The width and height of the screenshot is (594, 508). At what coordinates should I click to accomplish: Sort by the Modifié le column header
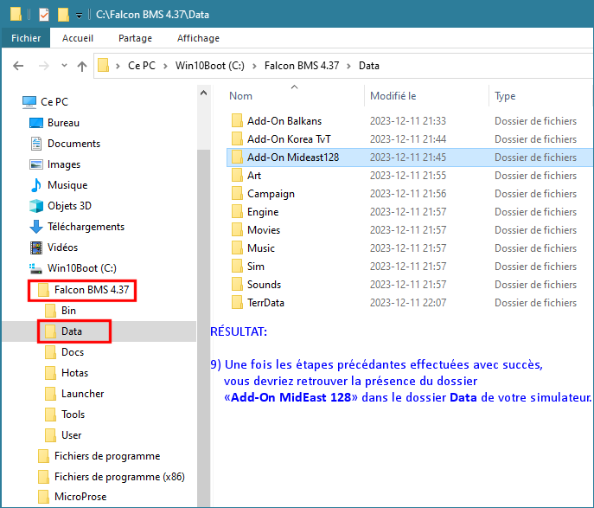(393, 96)
